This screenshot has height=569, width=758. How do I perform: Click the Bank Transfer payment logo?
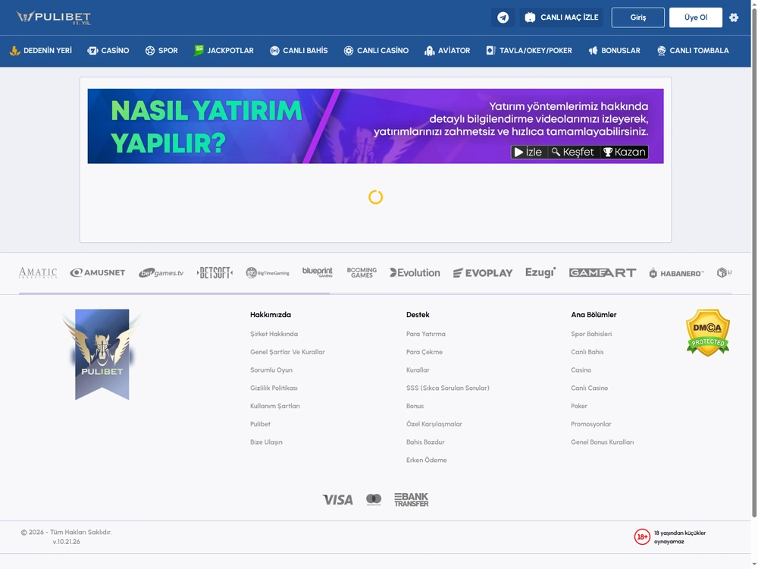[x=412, y=500]
